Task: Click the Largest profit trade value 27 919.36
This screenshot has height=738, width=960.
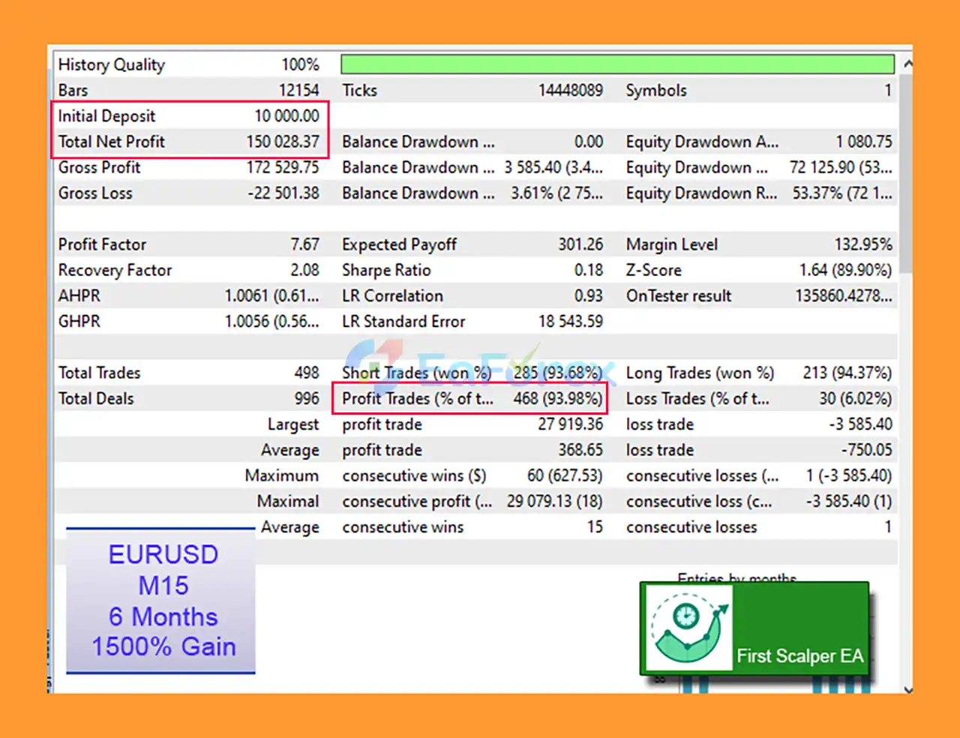Action: pos(570,424)
